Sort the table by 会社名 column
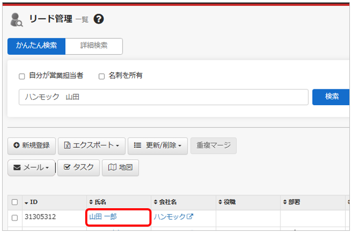This screenshot has width=352, height=234. pos(165,202)
